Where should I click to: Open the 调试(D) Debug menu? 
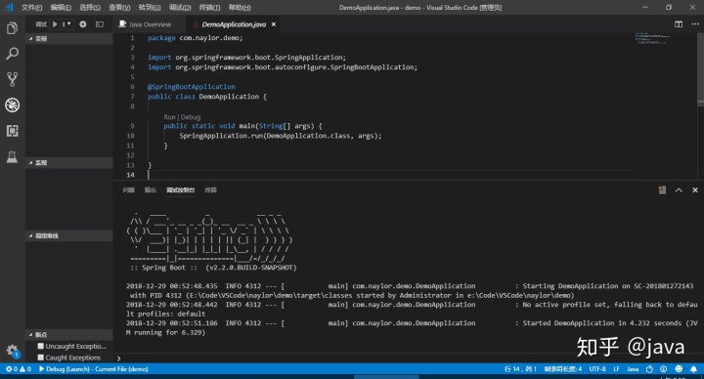180,7
